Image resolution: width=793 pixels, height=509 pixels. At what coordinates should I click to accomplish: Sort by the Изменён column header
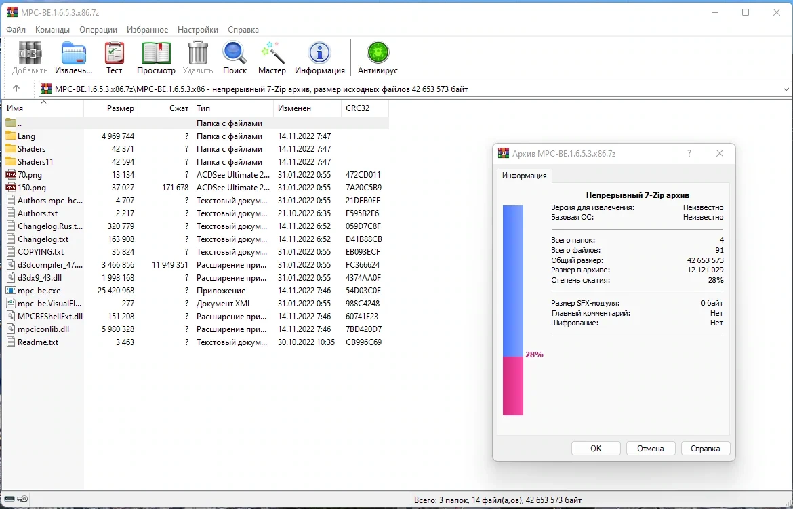click(x=308, y=108)
